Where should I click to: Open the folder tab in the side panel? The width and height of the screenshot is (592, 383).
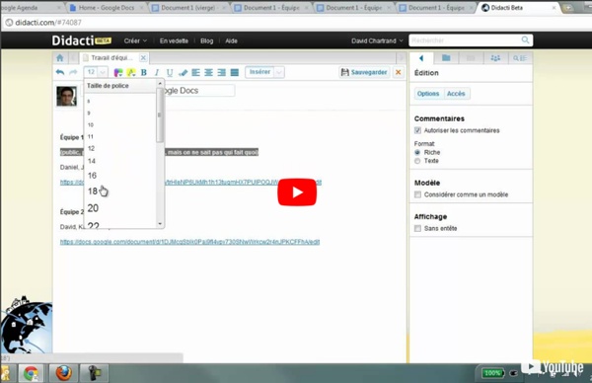pyautogui.click(x=446, y=58)
